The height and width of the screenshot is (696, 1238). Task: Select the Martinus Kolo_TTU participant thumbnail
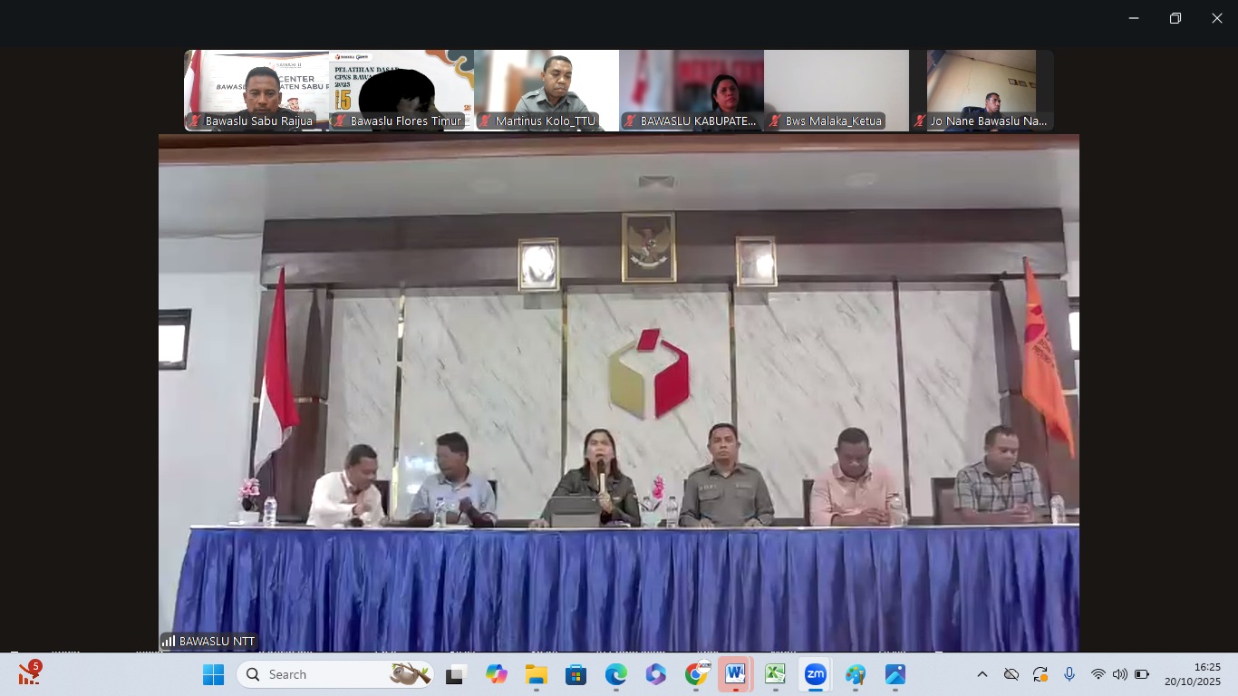pyautogui.click(x=546, y=91)
